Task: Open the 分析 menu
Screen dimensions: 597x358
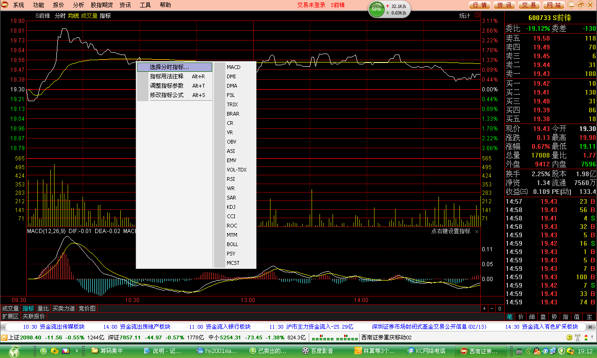Action: point(79,5)
